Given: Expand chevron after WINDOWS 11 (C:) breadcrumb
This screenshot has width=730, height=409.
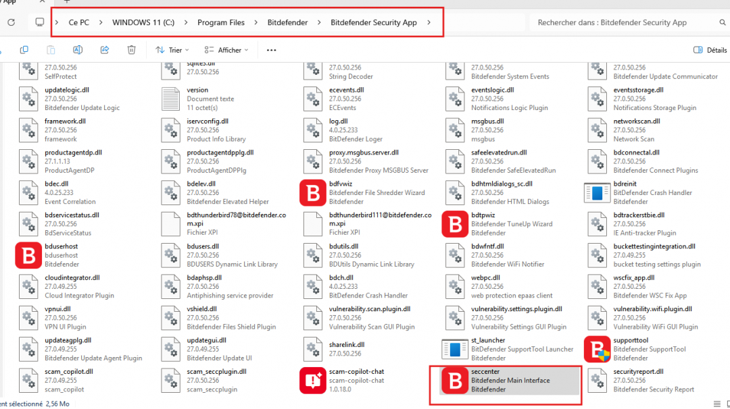Looking at the screenshot, I should tap(186, 22).
